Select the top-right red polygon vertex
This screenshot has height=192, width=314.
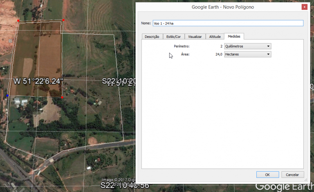[63, 20]
